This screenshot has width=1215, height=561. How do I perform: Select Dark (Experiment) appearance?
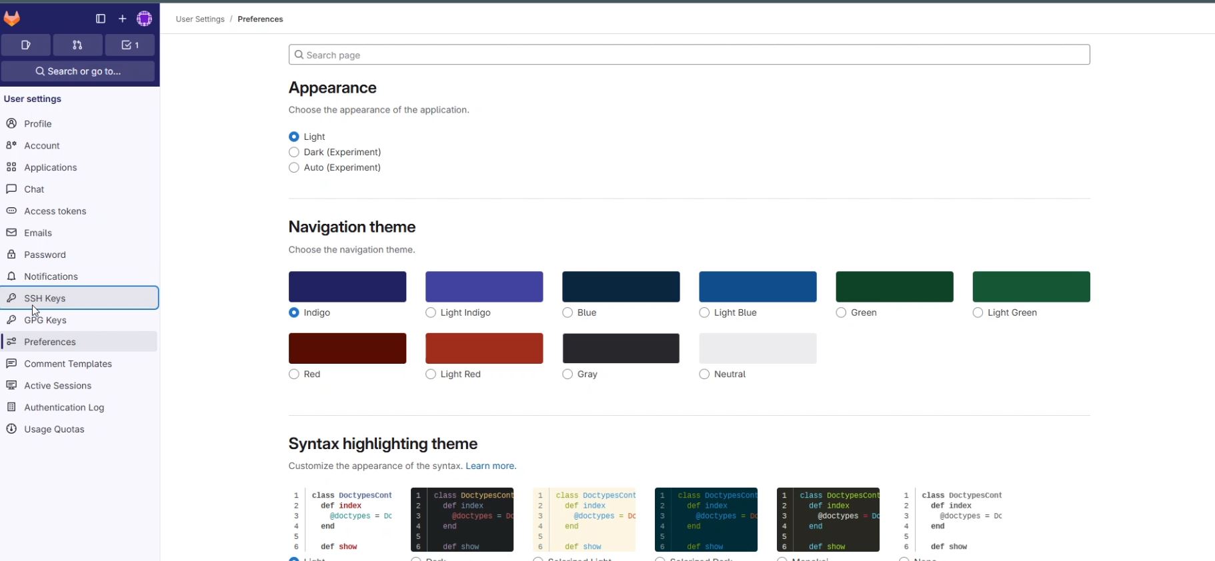click(294, 152)
